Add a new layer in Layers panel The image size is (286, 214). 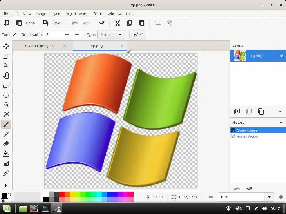pos(237,111)
